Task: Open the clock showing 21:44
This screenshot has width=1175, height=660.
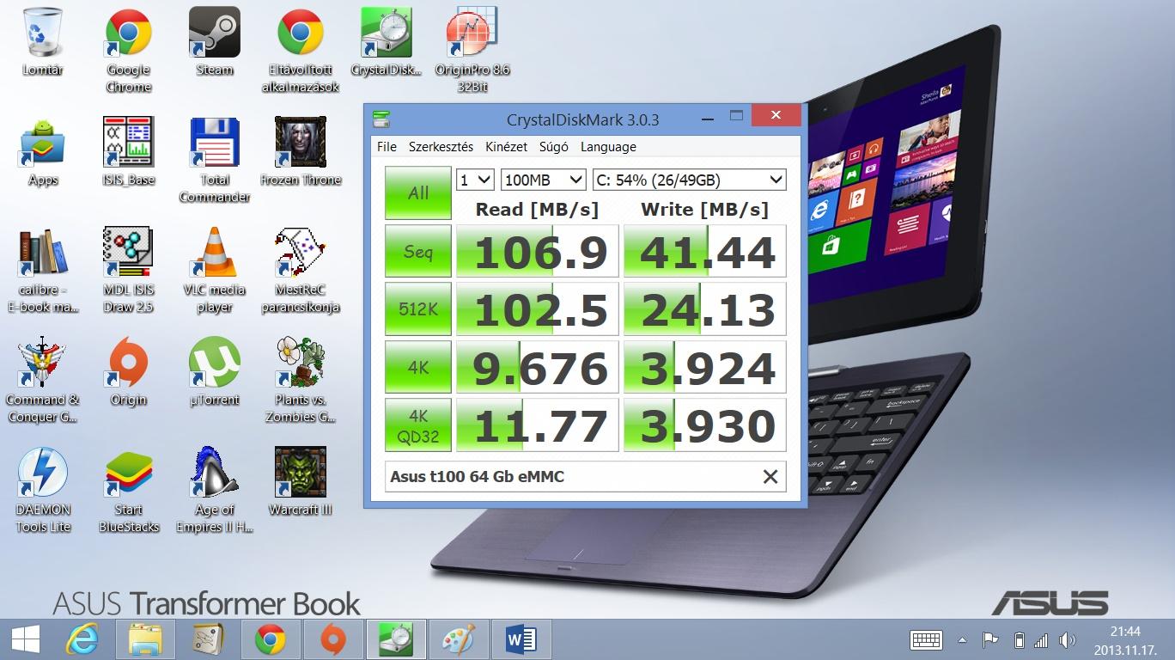Action: 1124,639
